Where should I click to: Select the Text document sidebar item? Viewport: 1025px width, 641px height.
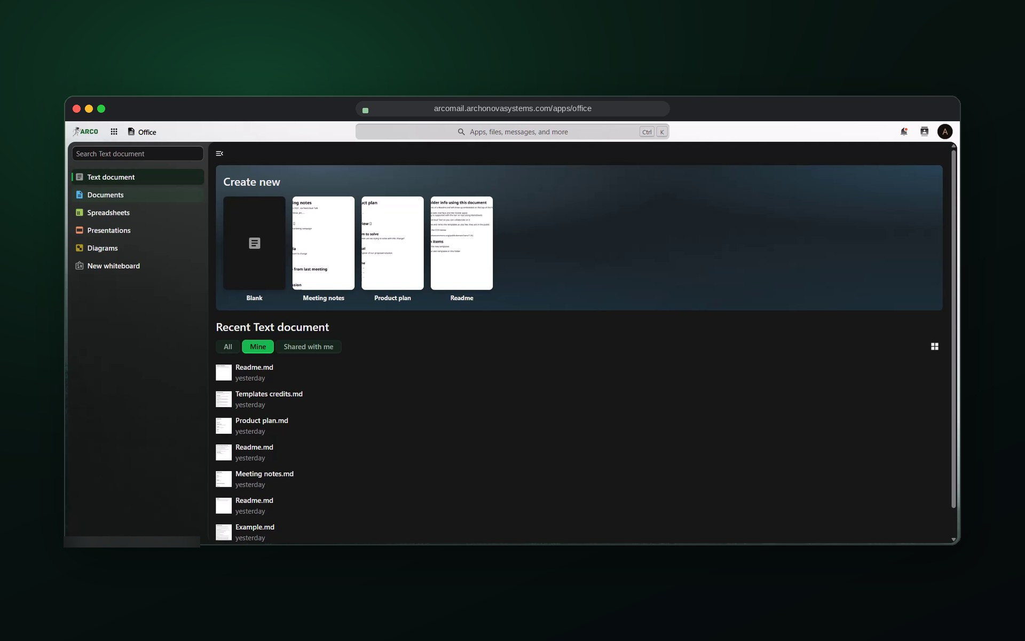point(138,177)
